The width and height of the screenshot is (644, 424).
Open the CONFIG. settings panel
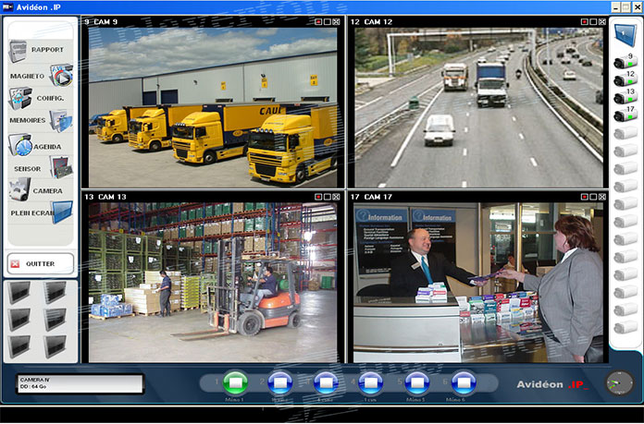(x=40, y=97)
